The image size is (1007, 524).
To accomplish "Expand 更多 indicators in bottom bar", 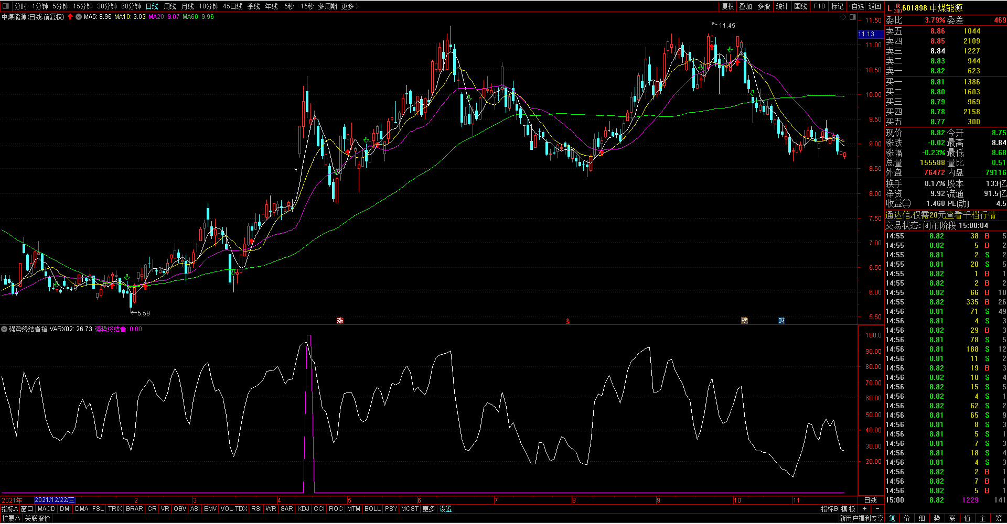I will (428, 509).
